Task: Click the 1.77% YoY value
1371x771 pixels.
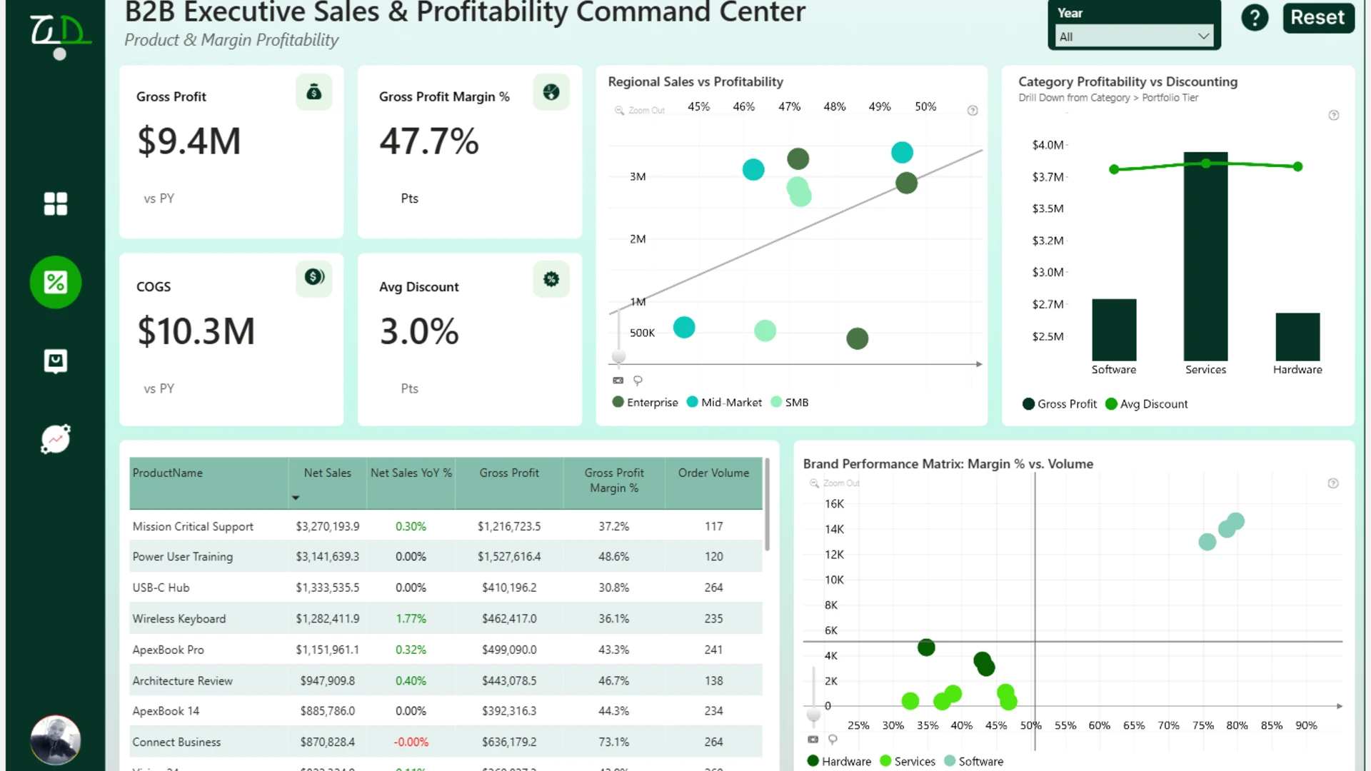Action: tap(411, 619)
